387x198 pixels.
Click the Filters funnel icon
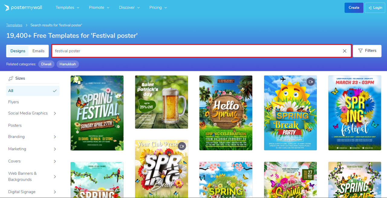[360, 51]
